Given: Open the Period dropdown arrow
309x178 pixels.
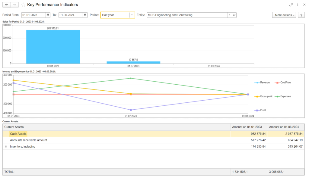Looking at the screenshot, I should 132,15.
